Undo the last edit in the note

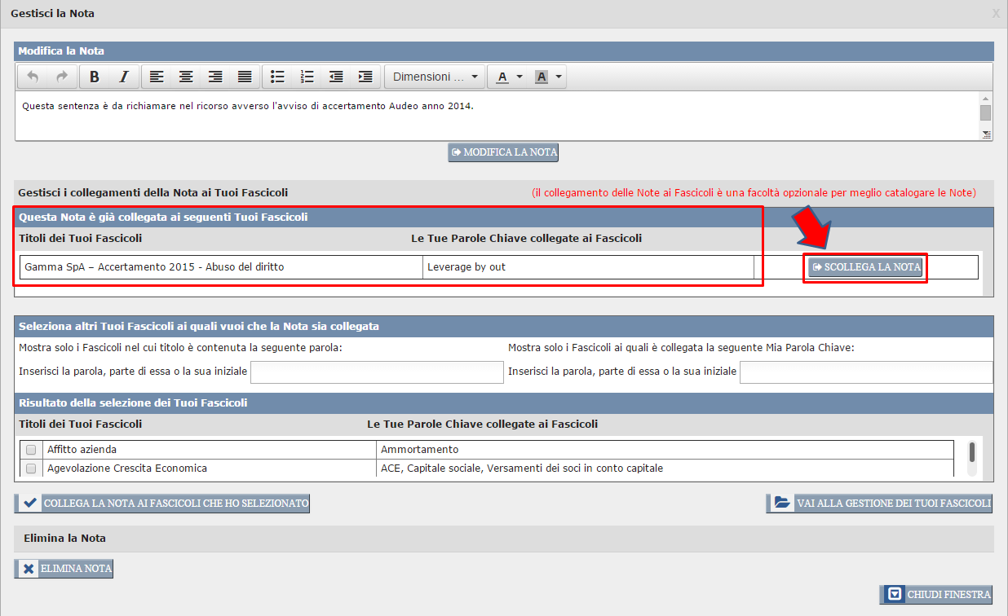33,77
